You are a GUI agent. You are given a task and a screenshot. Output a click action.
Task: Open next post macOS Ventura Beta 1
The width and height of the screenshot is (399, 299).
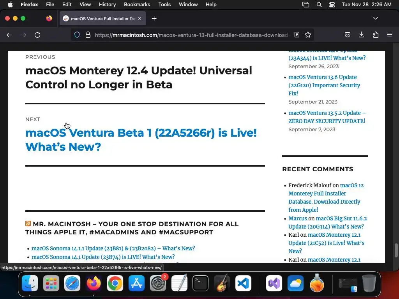141,140
